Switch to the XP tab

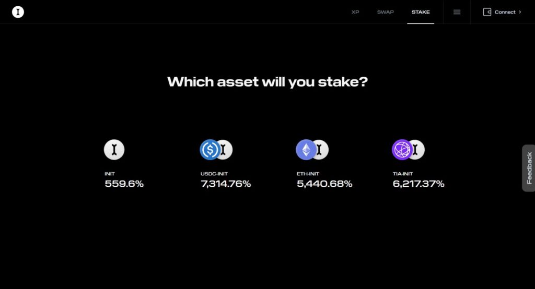355,12
